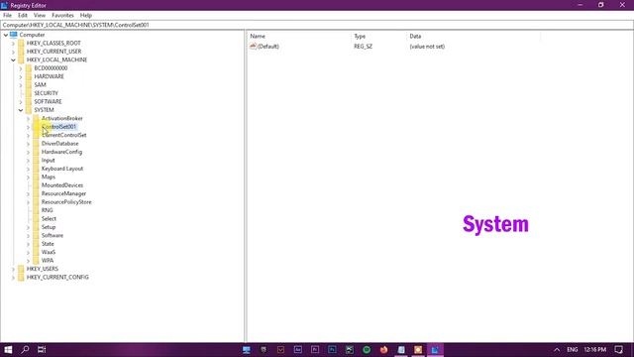Click the Select key folder icon
The image size is (634, 357).
(36, 218)
